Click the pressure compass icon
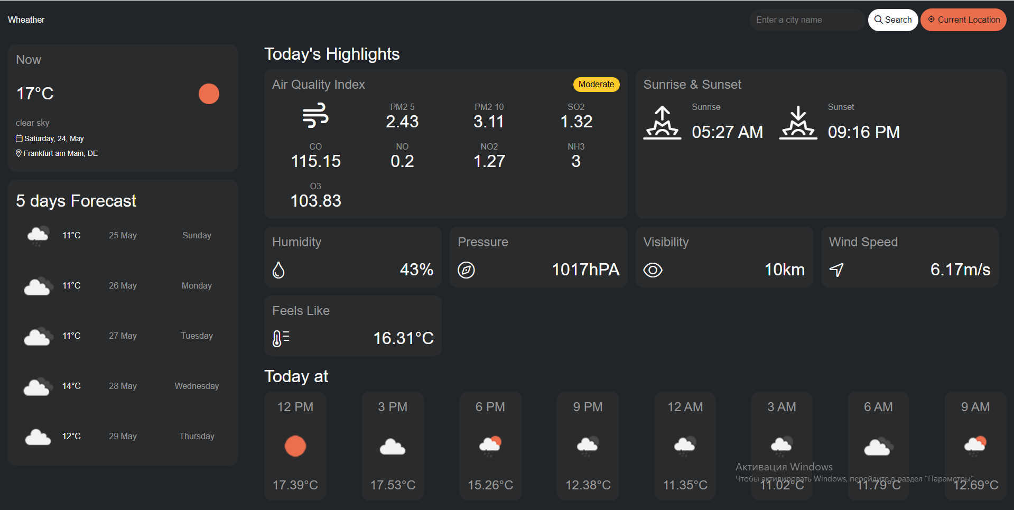 467,270
